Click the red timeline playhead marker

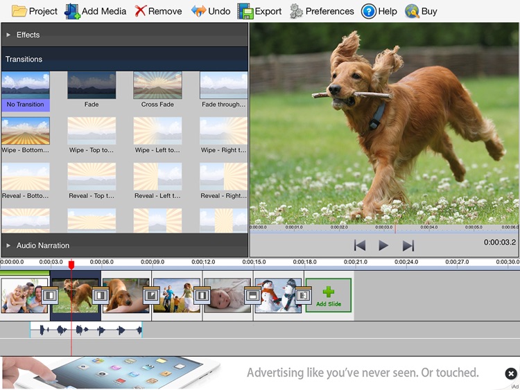pyautogui.click(x=71, y=265)
